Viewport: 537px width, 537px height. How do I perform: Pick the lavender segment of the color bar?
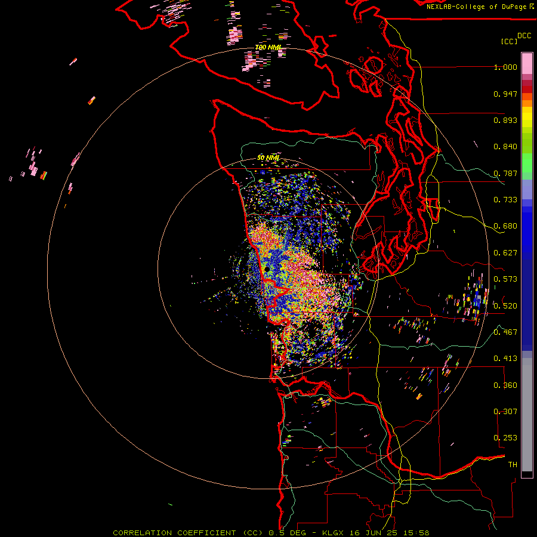[x=527, y=189]
